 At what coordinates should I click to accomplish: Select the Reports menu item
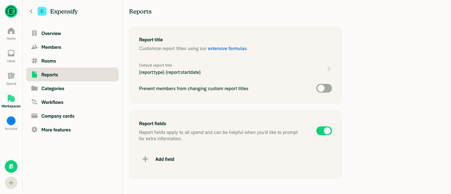click(72, 74)
